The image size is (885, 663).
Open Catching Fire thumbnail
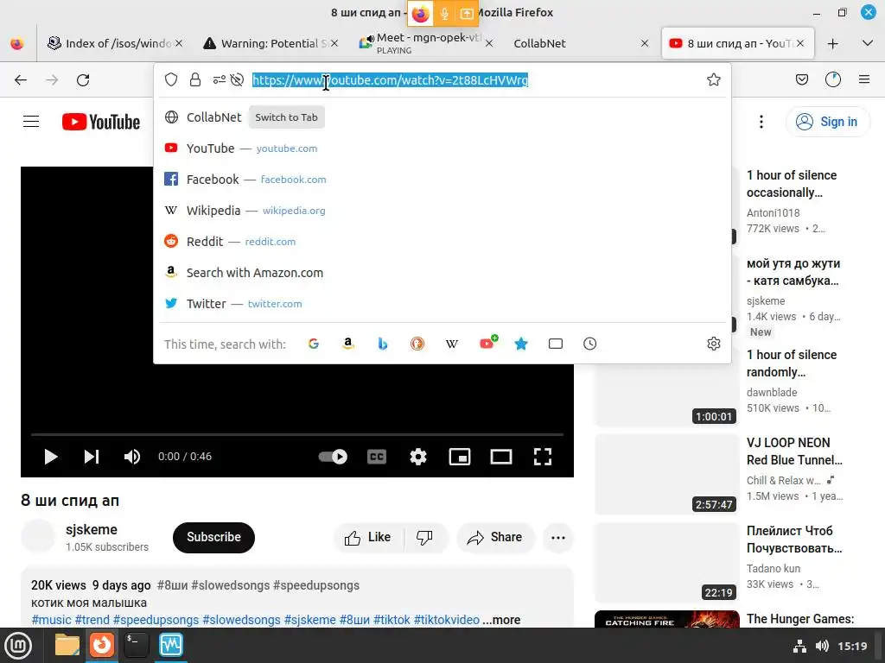coord(666,619)
